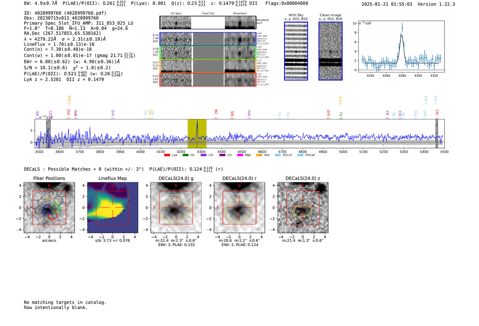Click the gray hatched band near 3550 Å

click(x=48, y=134)
